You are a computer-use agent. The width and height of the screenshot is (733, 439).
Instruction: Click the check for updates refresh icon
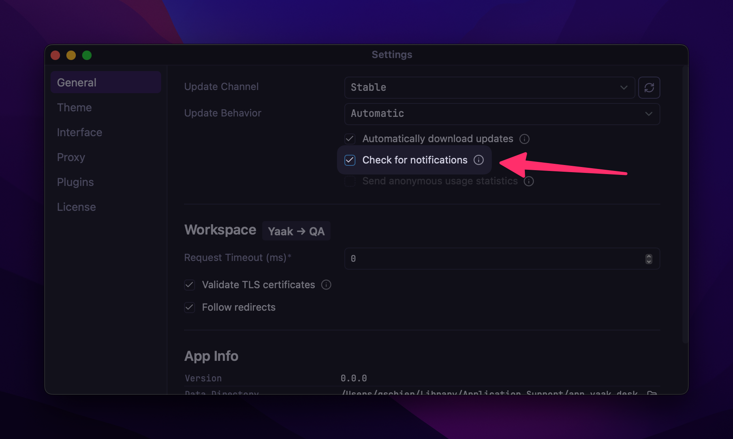649,88
